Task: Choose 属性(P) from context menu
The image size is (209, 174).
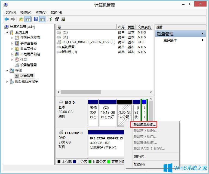Action: pyautogui.click(x=139, y=156)
